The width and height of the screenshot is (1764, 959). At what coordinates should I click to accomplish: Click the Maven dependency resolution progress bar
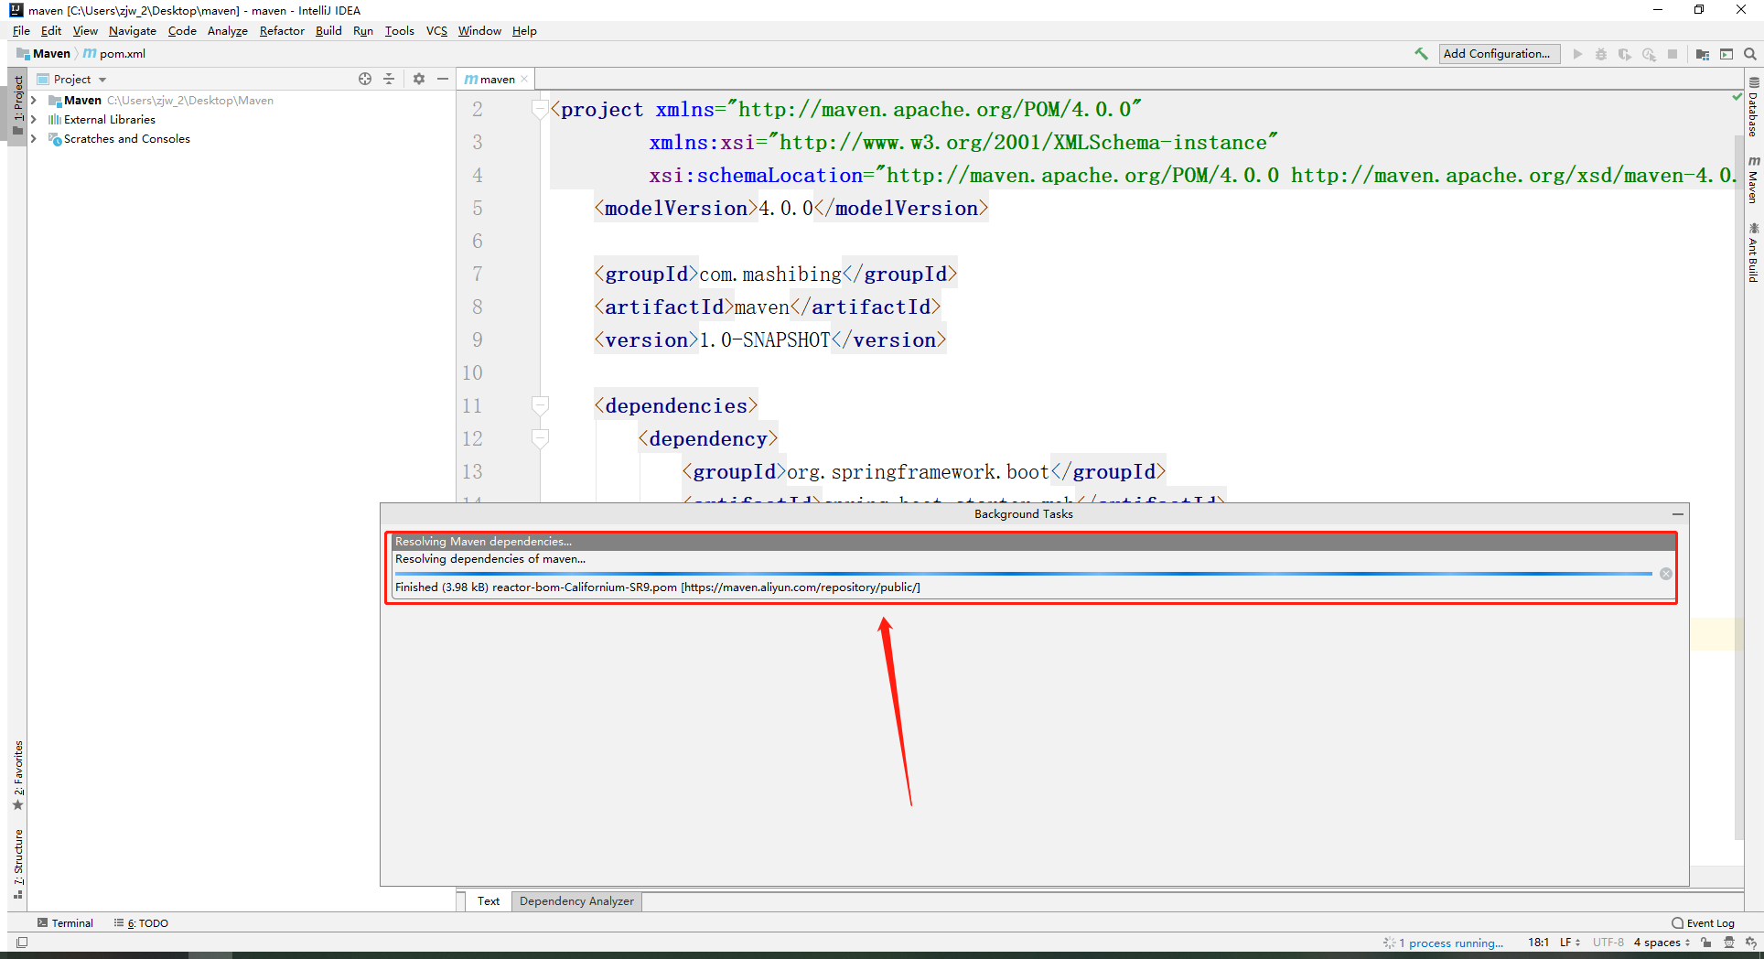pos(1022,574)
